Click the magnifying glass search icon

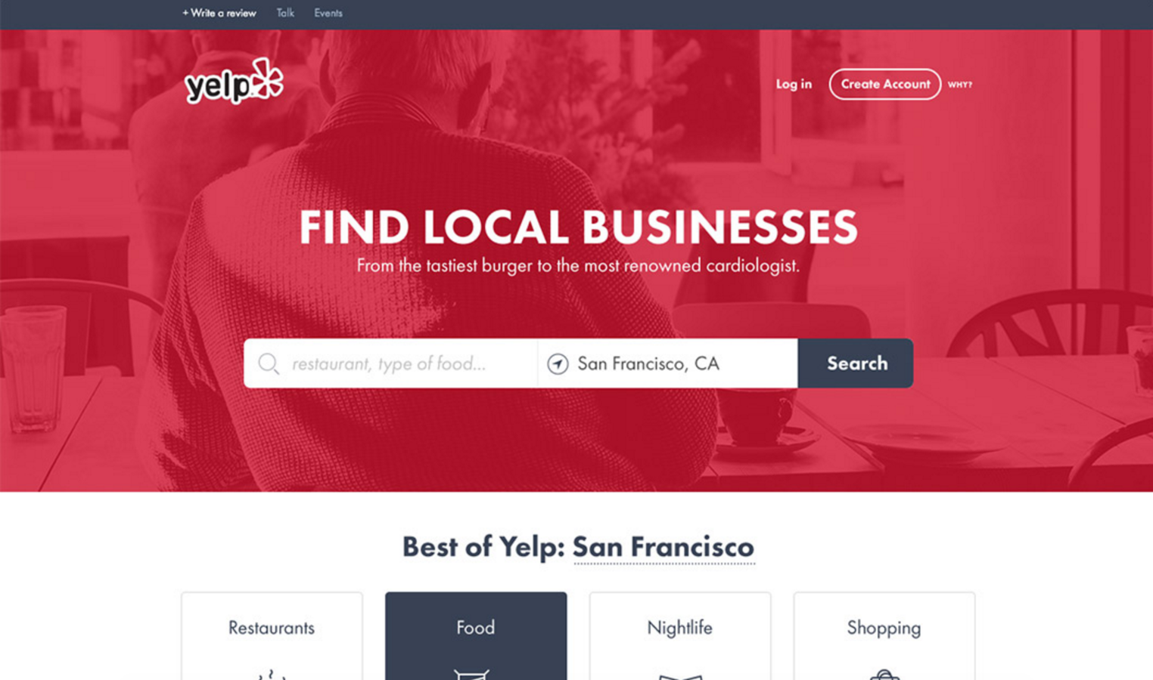[x=269, y=363]
